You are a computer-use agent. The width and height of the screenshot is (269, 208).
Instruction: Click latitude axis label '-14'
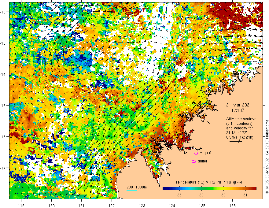[3, 74]
